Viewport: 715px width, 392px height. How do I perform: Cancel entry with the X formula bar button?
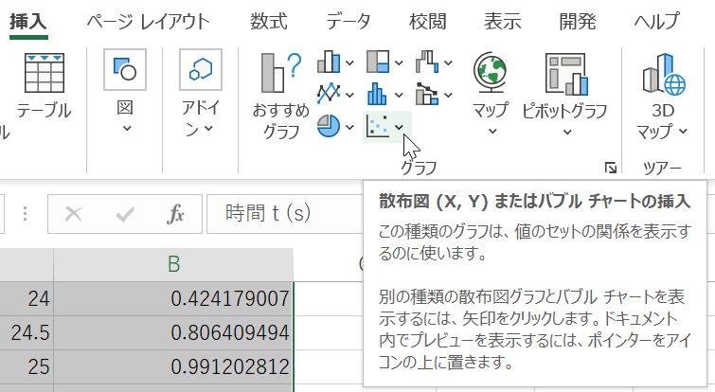[74, 213]
